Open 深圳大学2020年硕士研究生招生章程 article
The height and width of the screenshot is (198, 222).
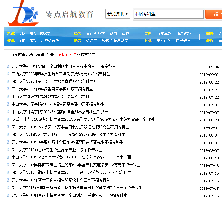[x=53, y=81]
